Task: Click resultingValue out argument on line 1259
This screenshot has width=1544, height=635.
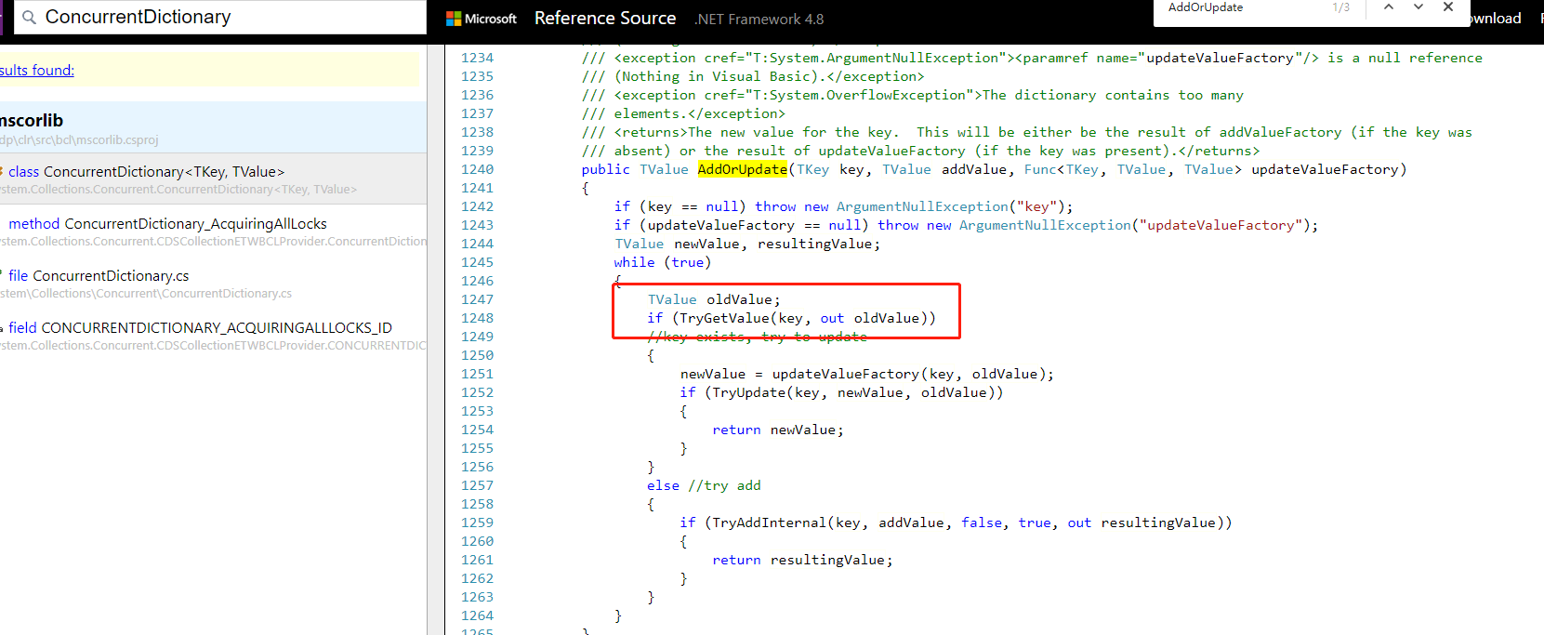Action: point(1158,523)
